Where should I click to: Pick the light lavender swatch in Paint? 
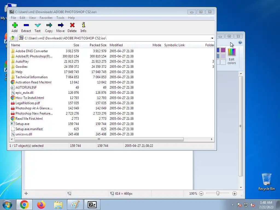tap(223, 56)
